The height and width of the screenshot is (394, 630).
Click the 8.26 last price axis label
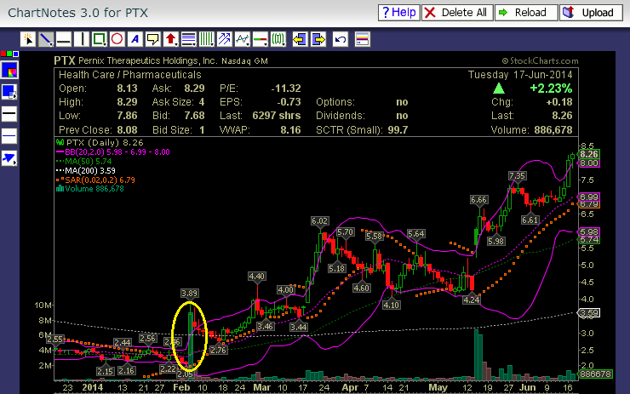588,154
